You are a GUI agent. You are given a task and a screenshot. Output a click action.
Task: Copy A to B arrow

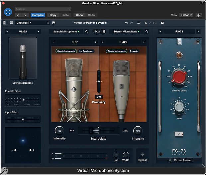(x=150, y=23)
